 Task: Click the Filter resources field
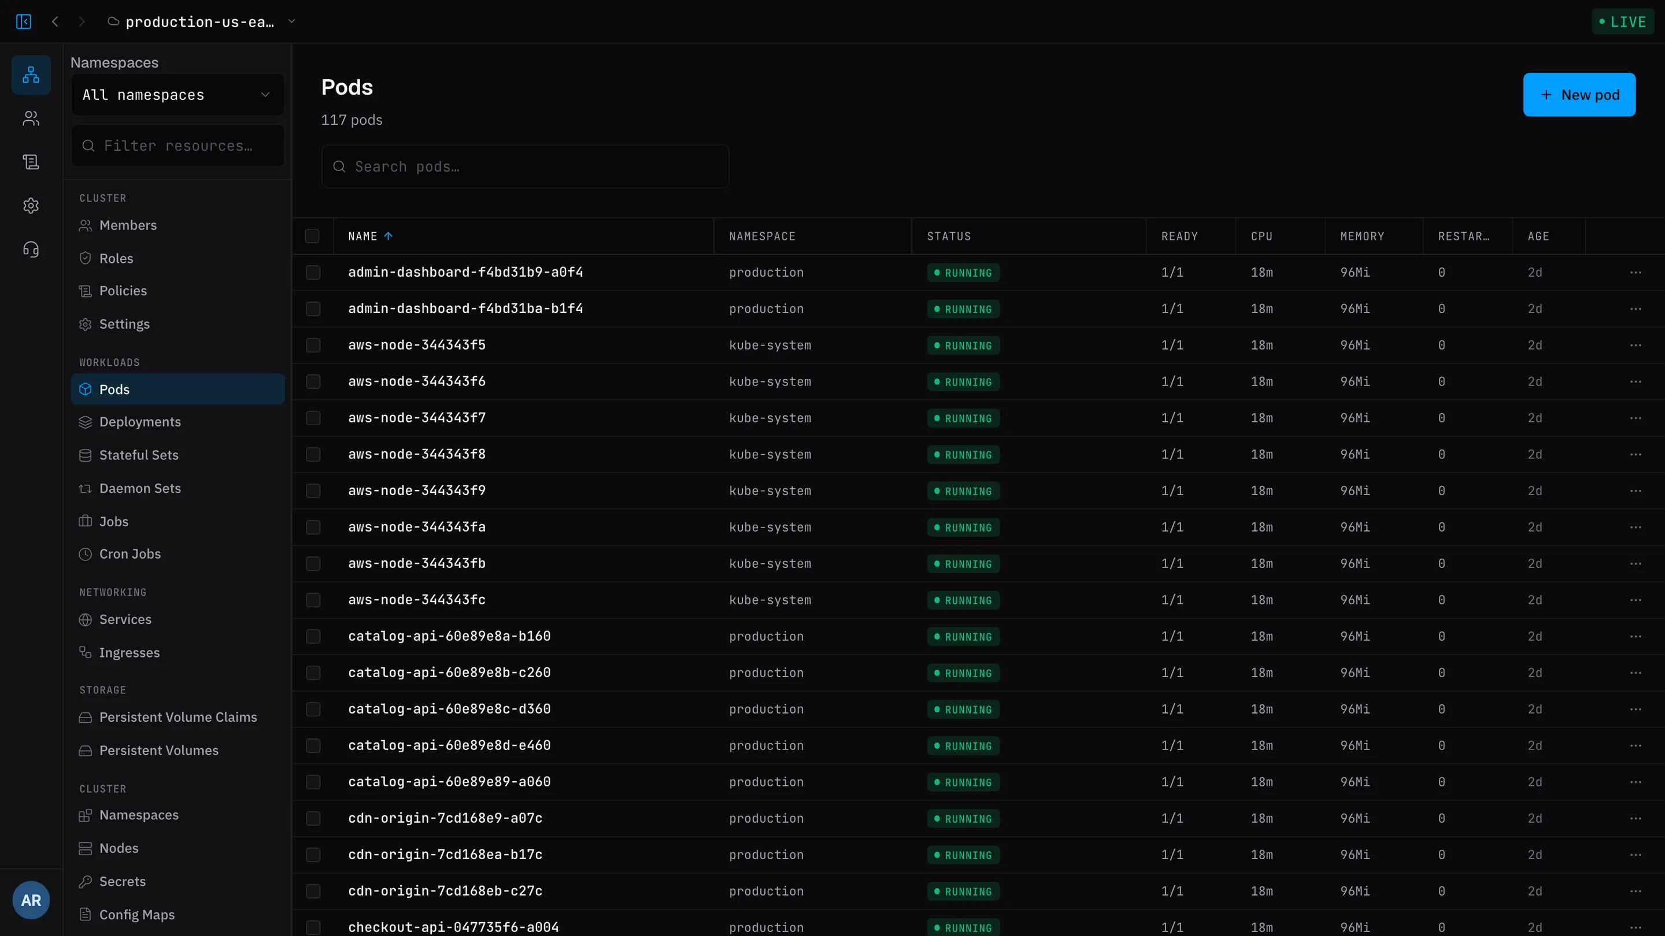pos(177,146)
